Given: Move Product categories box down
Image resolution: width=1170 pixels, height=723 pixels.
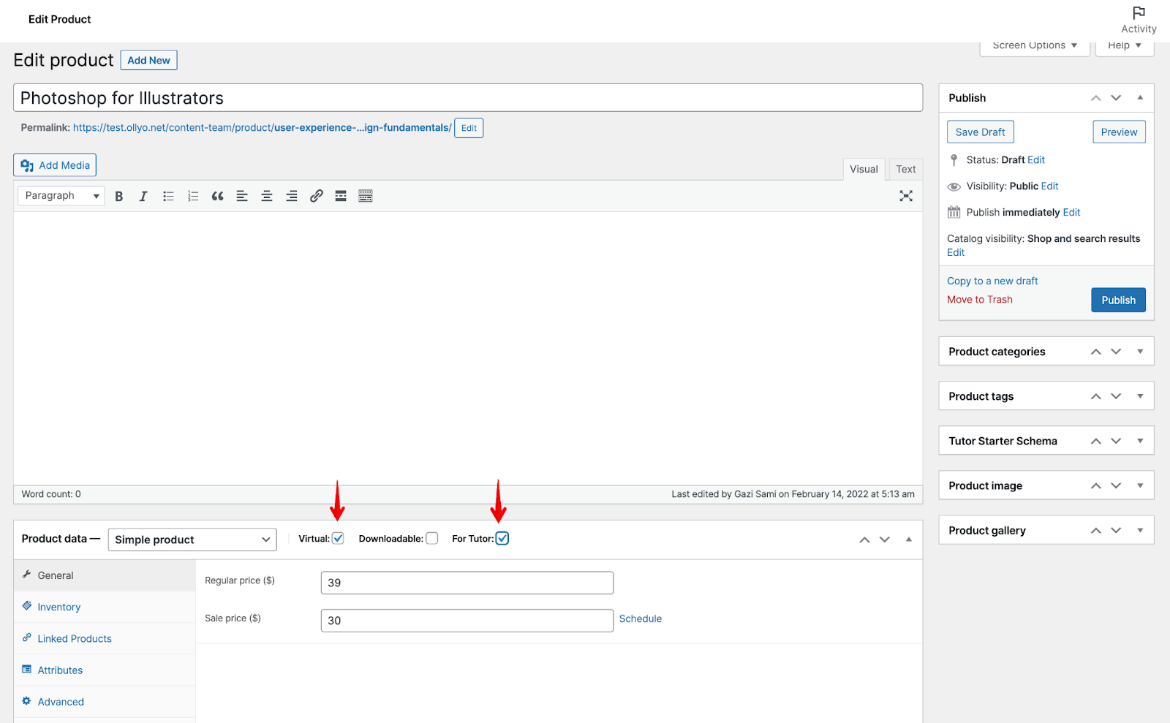Looking at the screenshot, I should (1116, 352).
